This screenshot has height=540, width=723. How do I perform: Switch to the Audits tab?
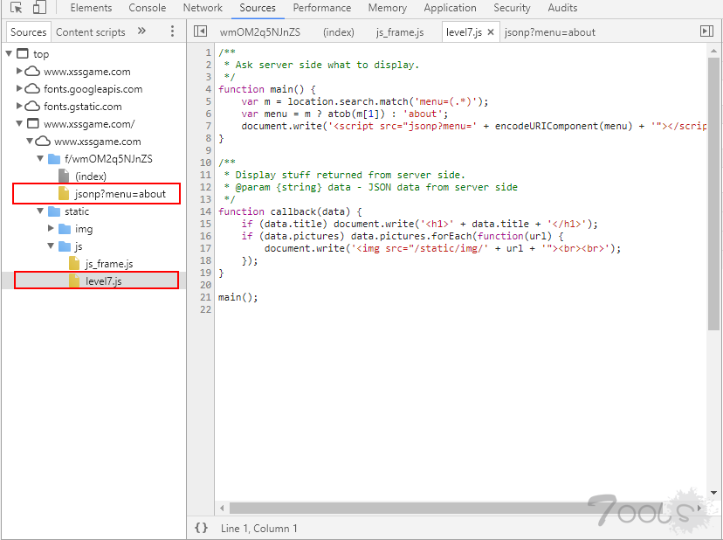562,8
